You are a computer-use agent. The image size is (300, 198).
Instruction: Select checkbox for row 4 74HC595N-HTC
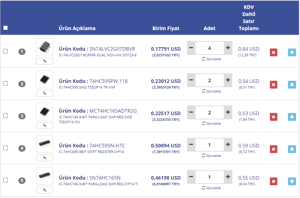point(5,148)
